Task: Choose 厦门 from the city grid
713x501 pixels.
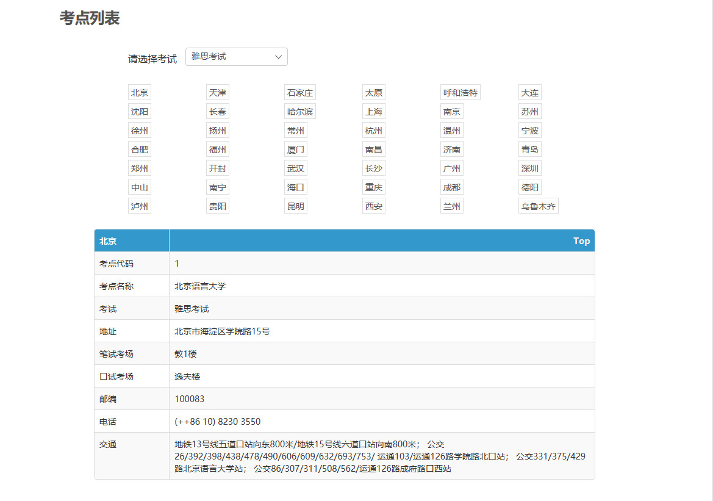Action: coord(295,149)
